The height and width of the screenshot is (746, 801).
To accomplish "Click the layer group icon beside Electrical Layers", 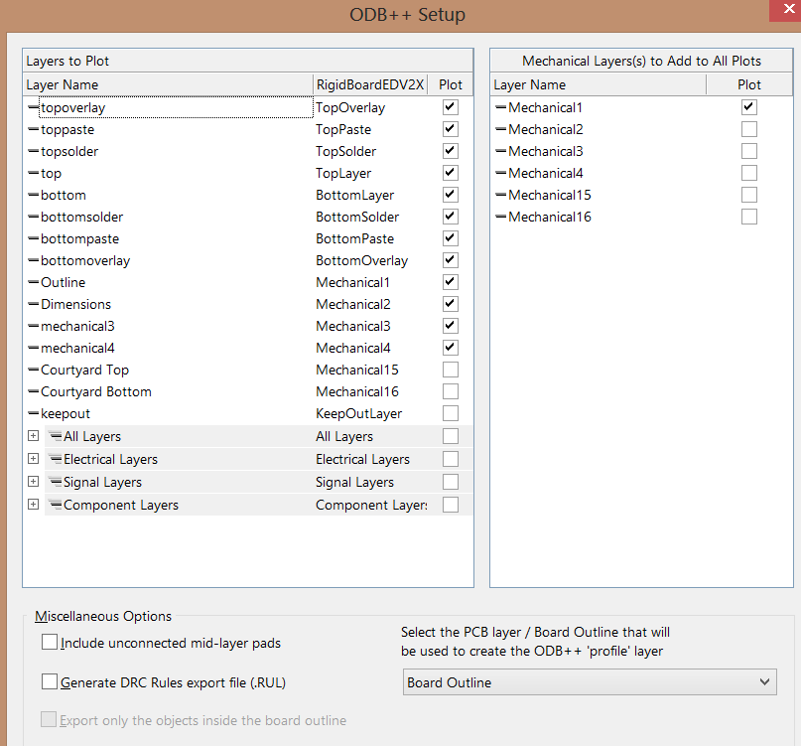I will point(56,459).
